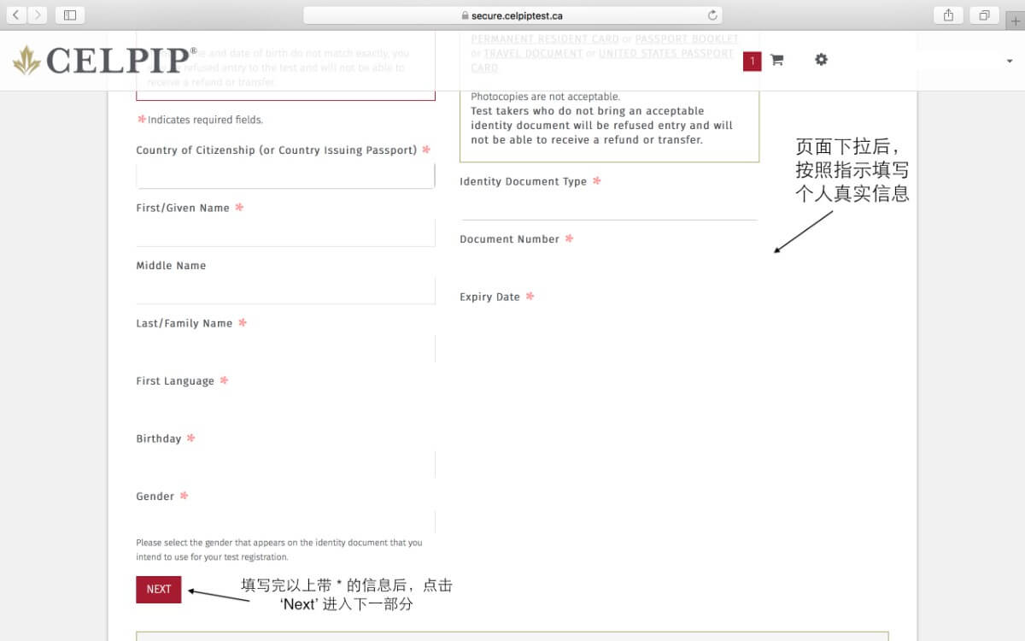Click Safari's forward navigation arrow
This screenshot has width=1025, height=641.
pyautogui.click(x=38, y=15)
